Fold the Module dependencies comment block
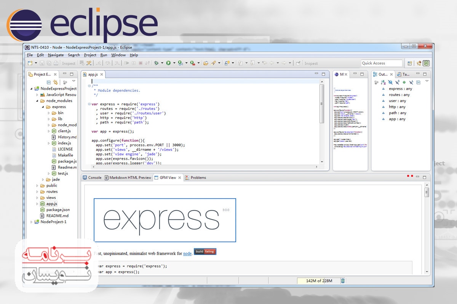 (x=89, y=86)
